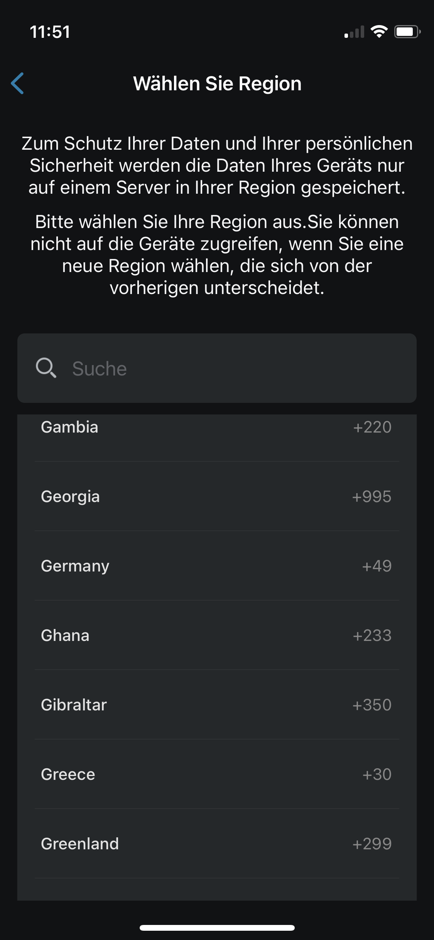Tap the battery status icon
Screen dimensions: 434x940
pos(407,32)
